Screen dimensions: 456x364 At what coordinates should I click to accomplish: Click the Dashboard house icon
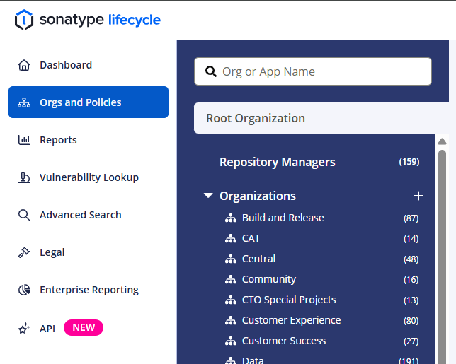pyautogui.click(x=24, y=65)
